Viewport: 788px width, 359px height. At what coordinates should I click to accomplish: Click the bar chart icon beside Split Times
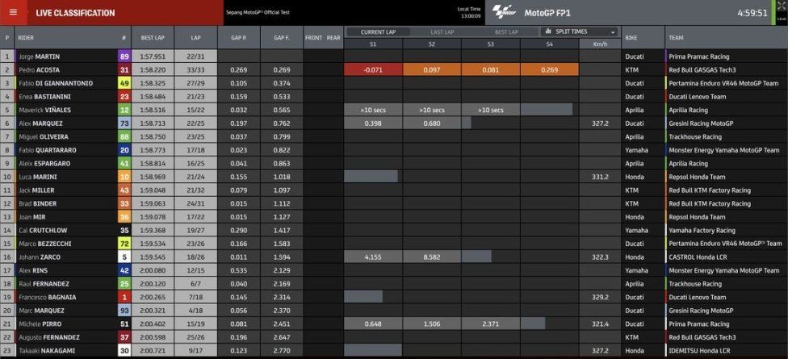pos(549,31)
